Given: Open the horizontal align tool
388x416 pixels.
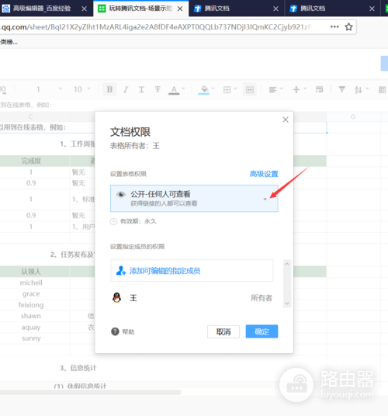Looking at the screenshot, I should point(272,90).
